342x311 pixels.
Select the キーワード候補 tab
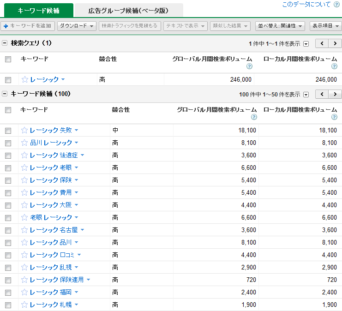(x=38, y=11)
